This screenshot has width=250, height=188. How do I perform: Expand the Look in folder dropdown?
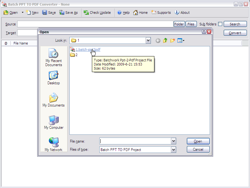coord(148,40)
